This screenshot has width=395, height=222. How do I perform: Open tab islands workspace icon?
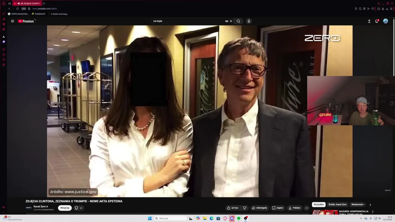tap(10, 3)
